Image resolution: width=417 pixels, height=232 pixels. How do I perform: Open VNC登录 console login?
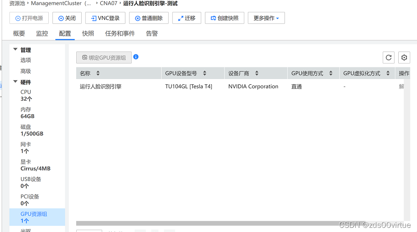[x=105, y=18]
